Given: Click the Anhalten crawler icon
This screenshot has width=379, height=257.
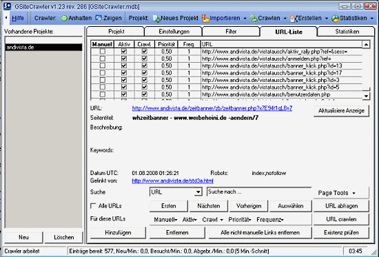Looking at the screenshot, I should [64, 19].
